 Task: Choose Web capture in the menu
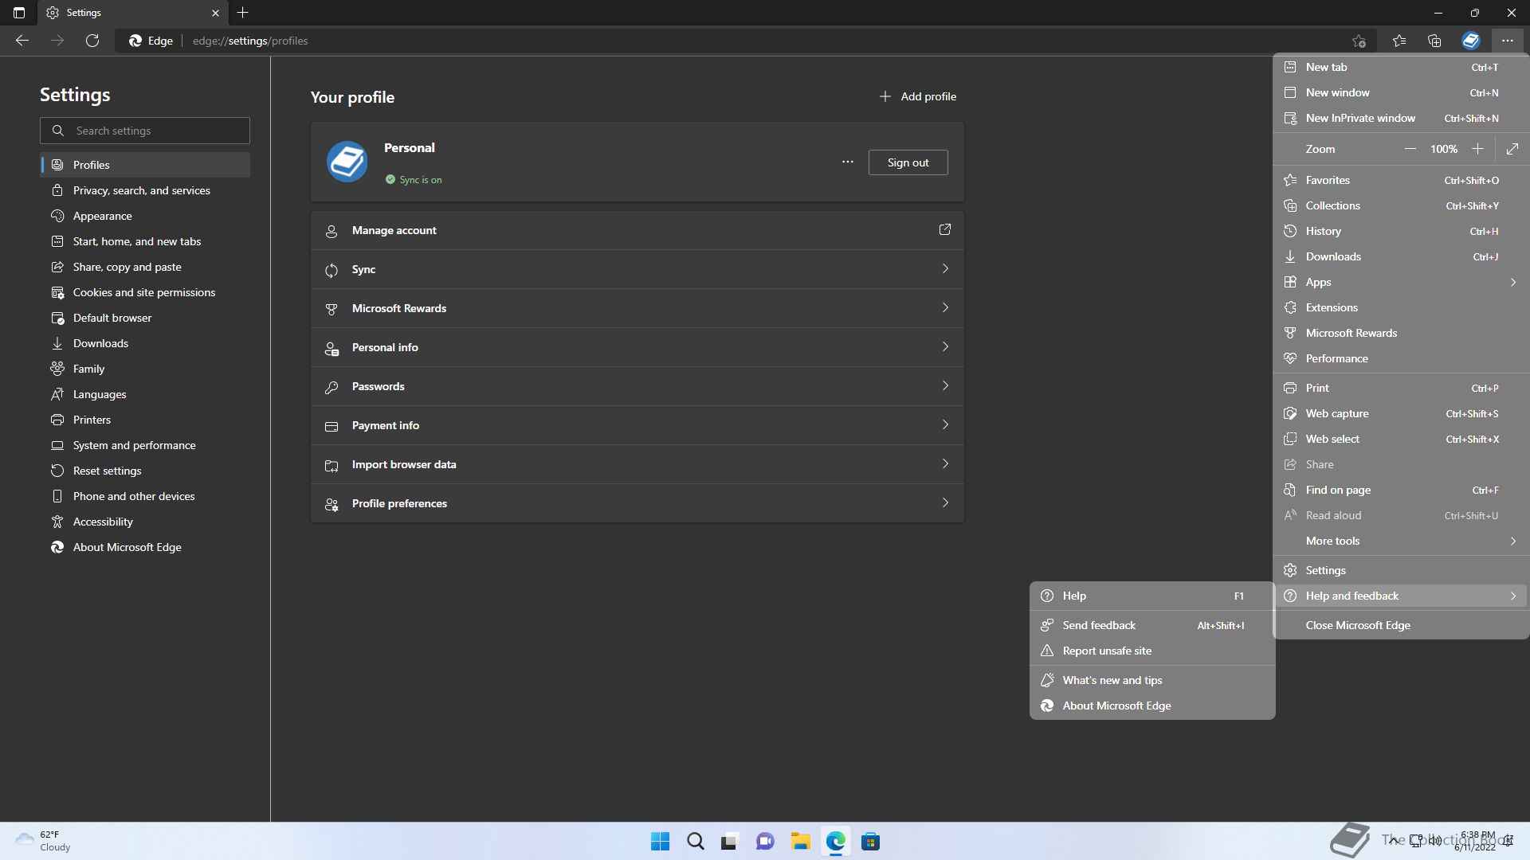click(1401, 413)
